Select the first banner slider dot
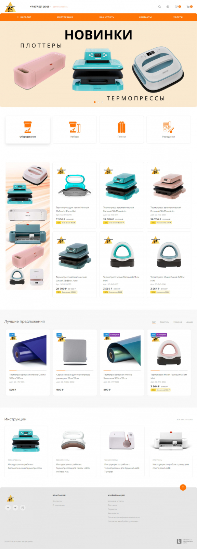Viewport: 197px width, 549px height. click(x=95, y=102)
